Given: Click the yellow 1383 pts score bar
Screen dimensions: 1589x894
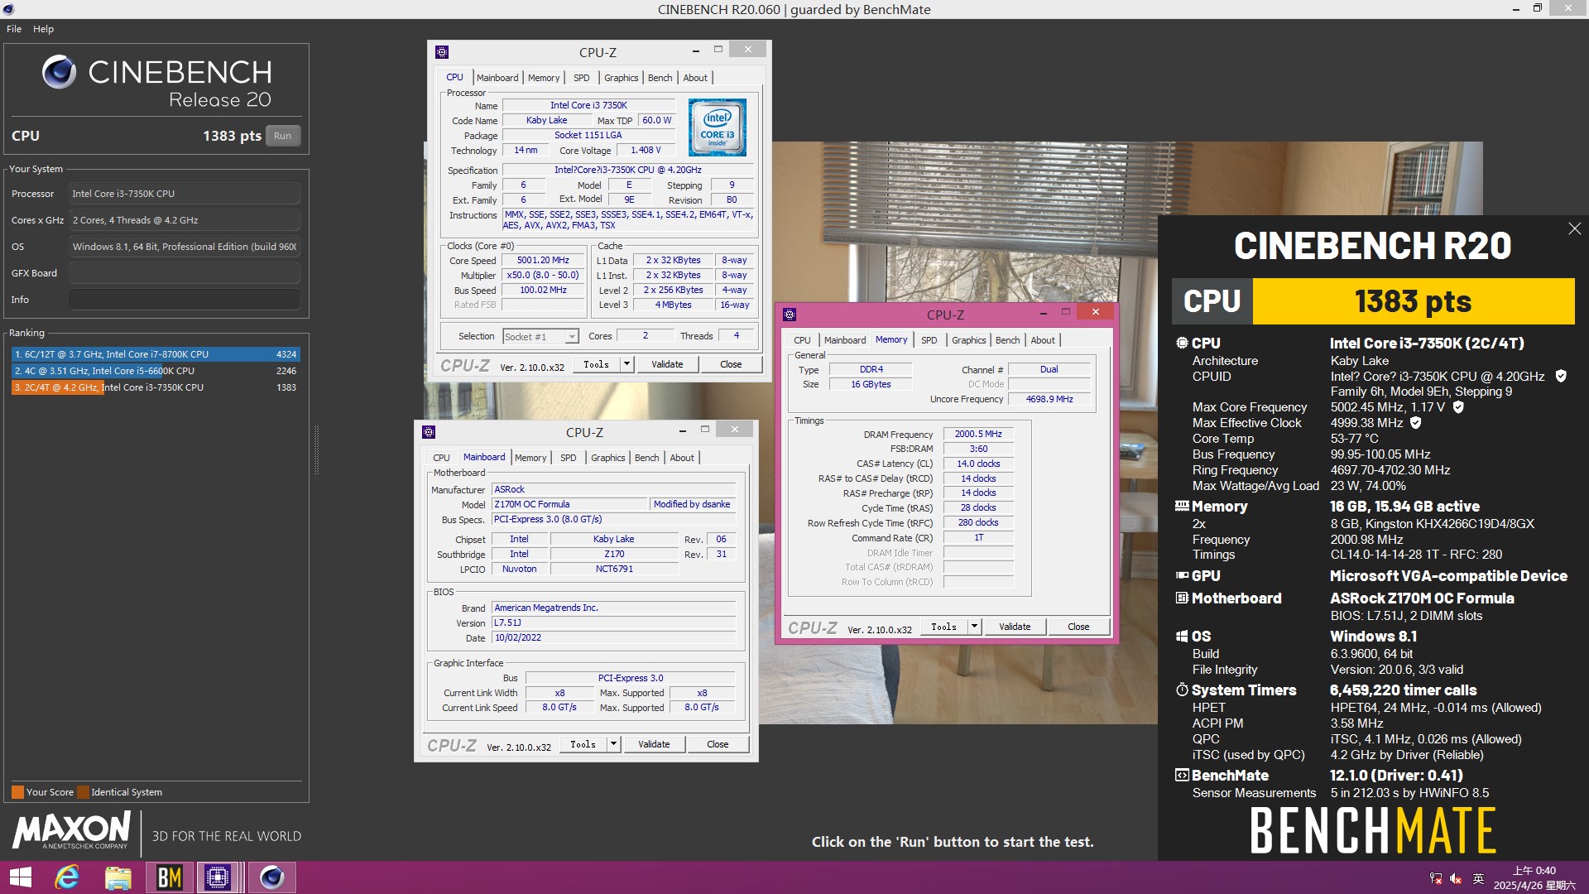Looking at the screenshot, I should 1413,301.
